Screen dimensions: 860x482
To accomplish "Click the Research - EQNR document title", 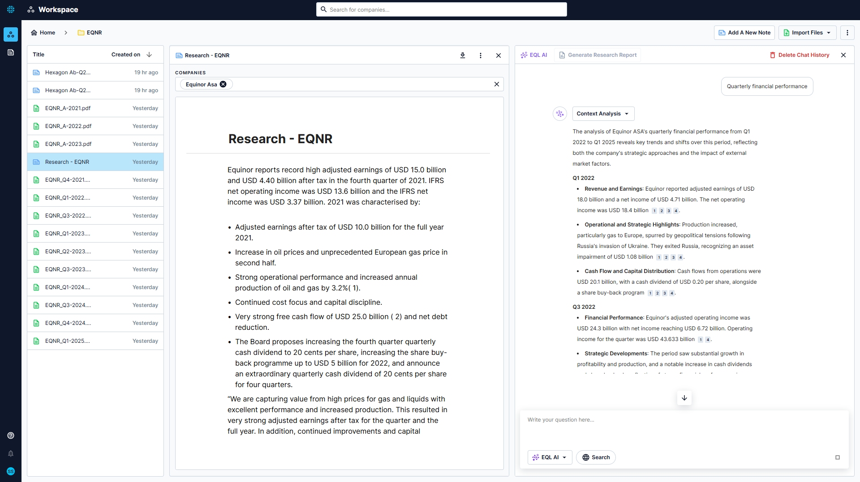I will (280, 139).
